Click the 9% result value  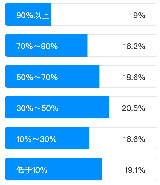pos(139,15)
